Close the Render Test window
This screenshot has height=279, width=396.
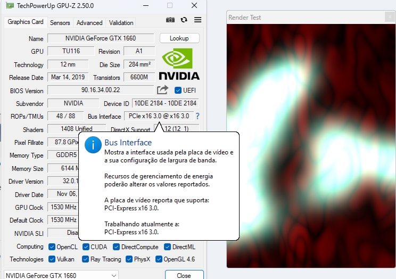pyautogui.click(x=390, y=17)
